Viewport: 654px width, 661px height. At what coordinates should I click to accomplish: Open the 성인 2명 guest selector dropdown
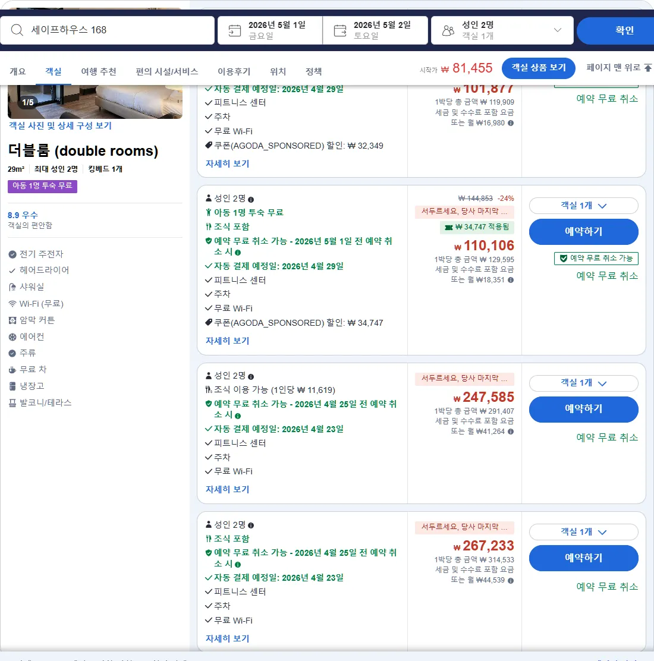pos(502,30)
